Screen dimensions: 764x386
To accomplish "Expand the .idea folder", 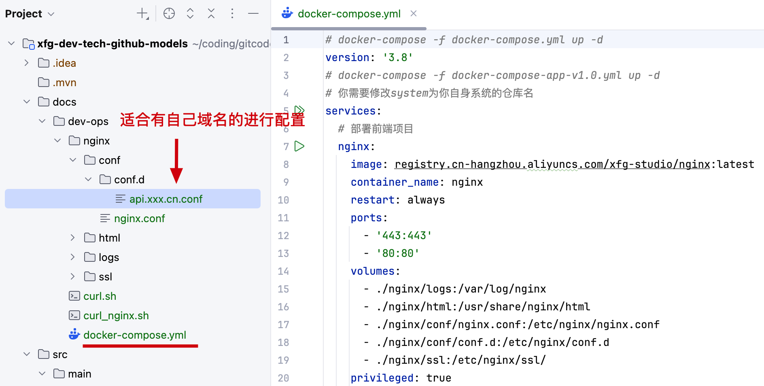I will [27, 63].
